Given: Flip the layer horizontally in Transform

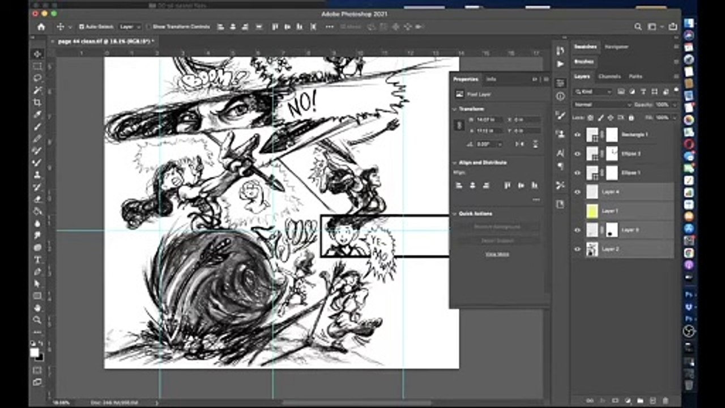Looking at the screenshot, I should pos(519,144).
